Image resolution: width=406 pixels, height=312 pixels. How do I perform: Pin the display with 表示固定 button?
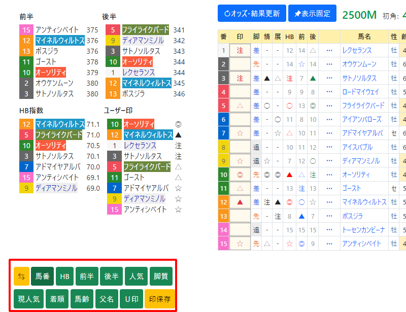pyautogui.click(x=312, y=14)
